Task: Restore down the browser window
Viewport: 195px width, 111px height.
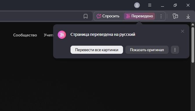Action: (175, 5)
